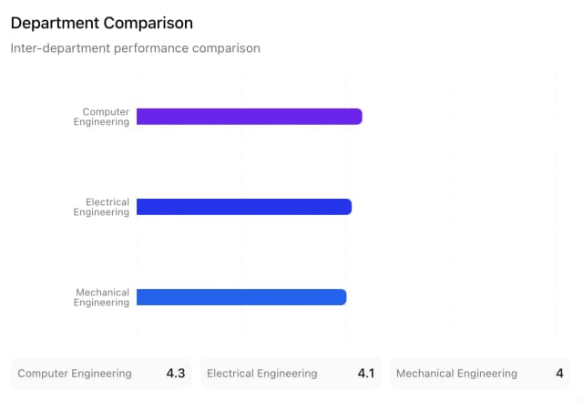The width and height of the screenshot is (583, 401).
Task: Click the 4.1 score value
Action: (x=366, y=374)
